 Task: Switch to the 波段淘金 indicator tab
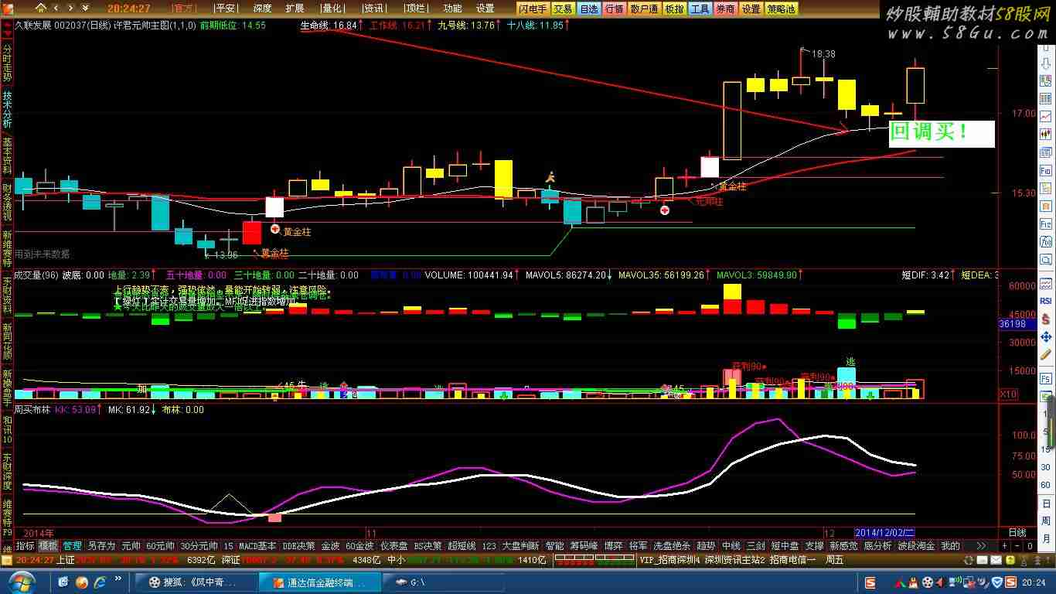916,546
